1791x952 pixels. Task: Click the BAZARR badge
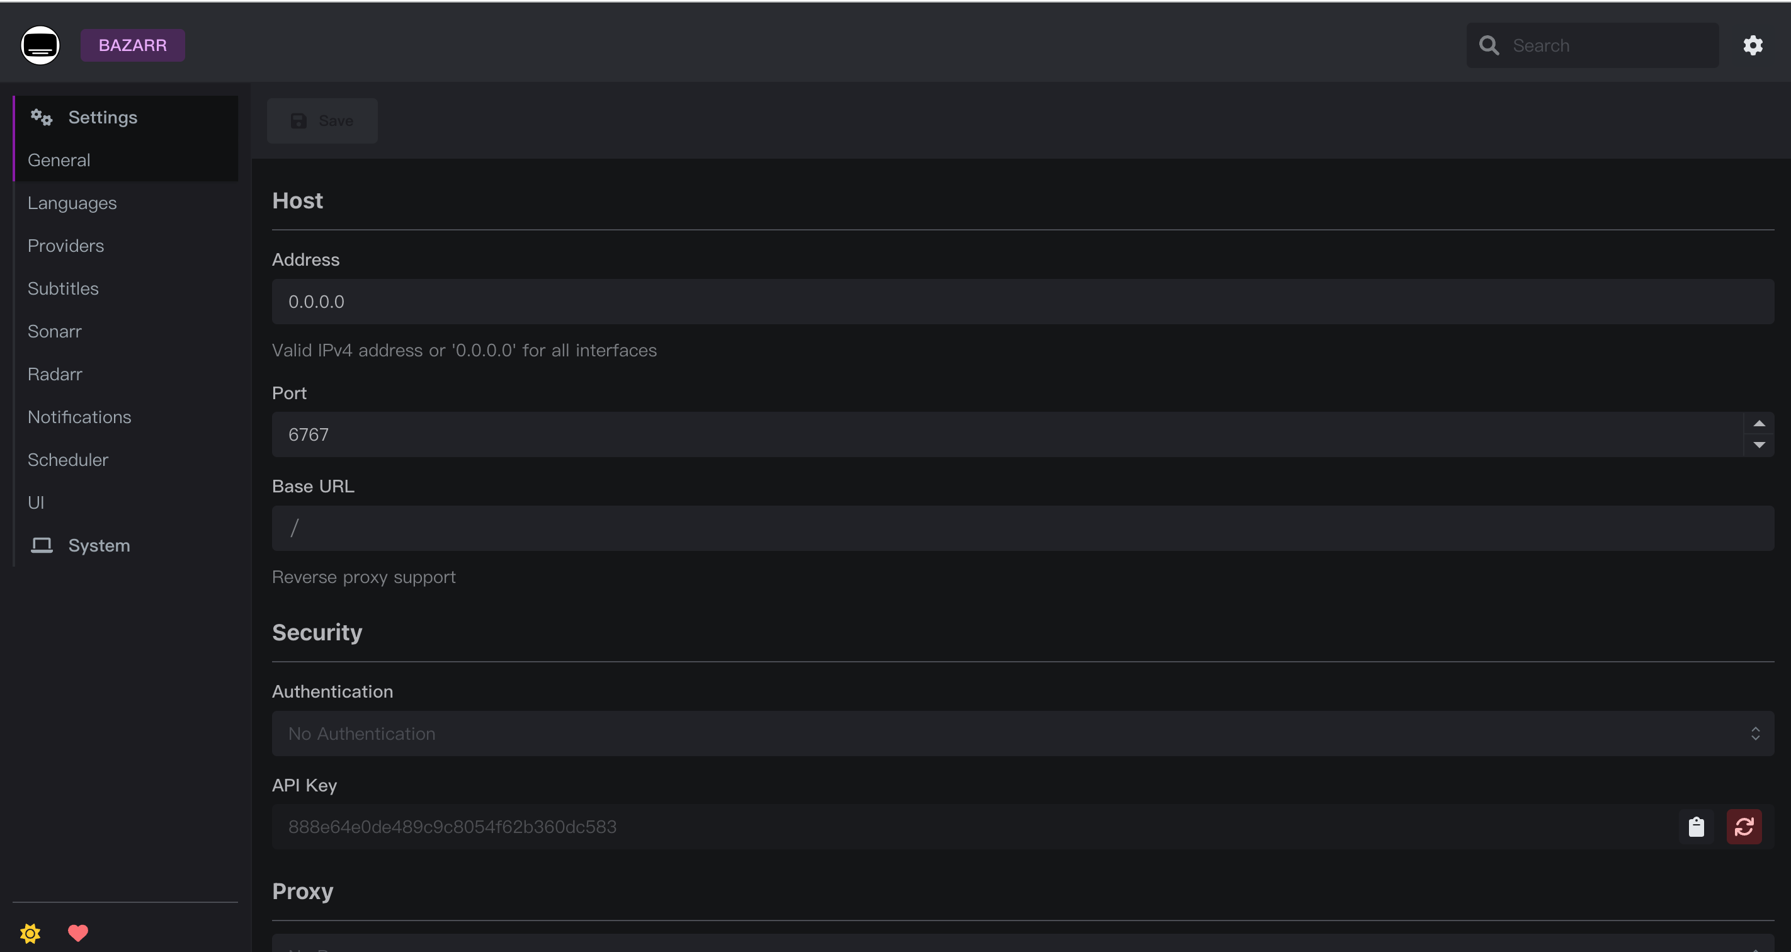[133, 45]
